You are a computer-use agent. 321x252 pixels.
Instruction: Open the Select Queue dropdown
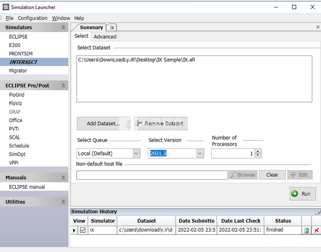tap(136, 153)
